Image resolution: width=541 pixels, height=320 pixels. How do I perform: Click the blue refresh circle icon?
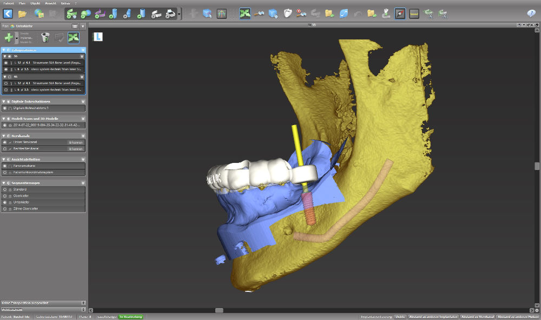344,14
